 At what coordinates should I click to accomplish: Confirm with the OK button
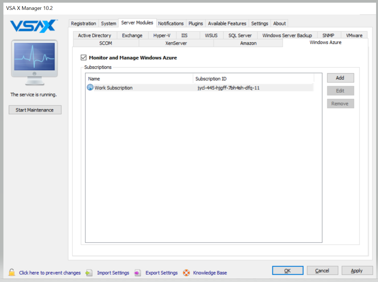point(288,271)
